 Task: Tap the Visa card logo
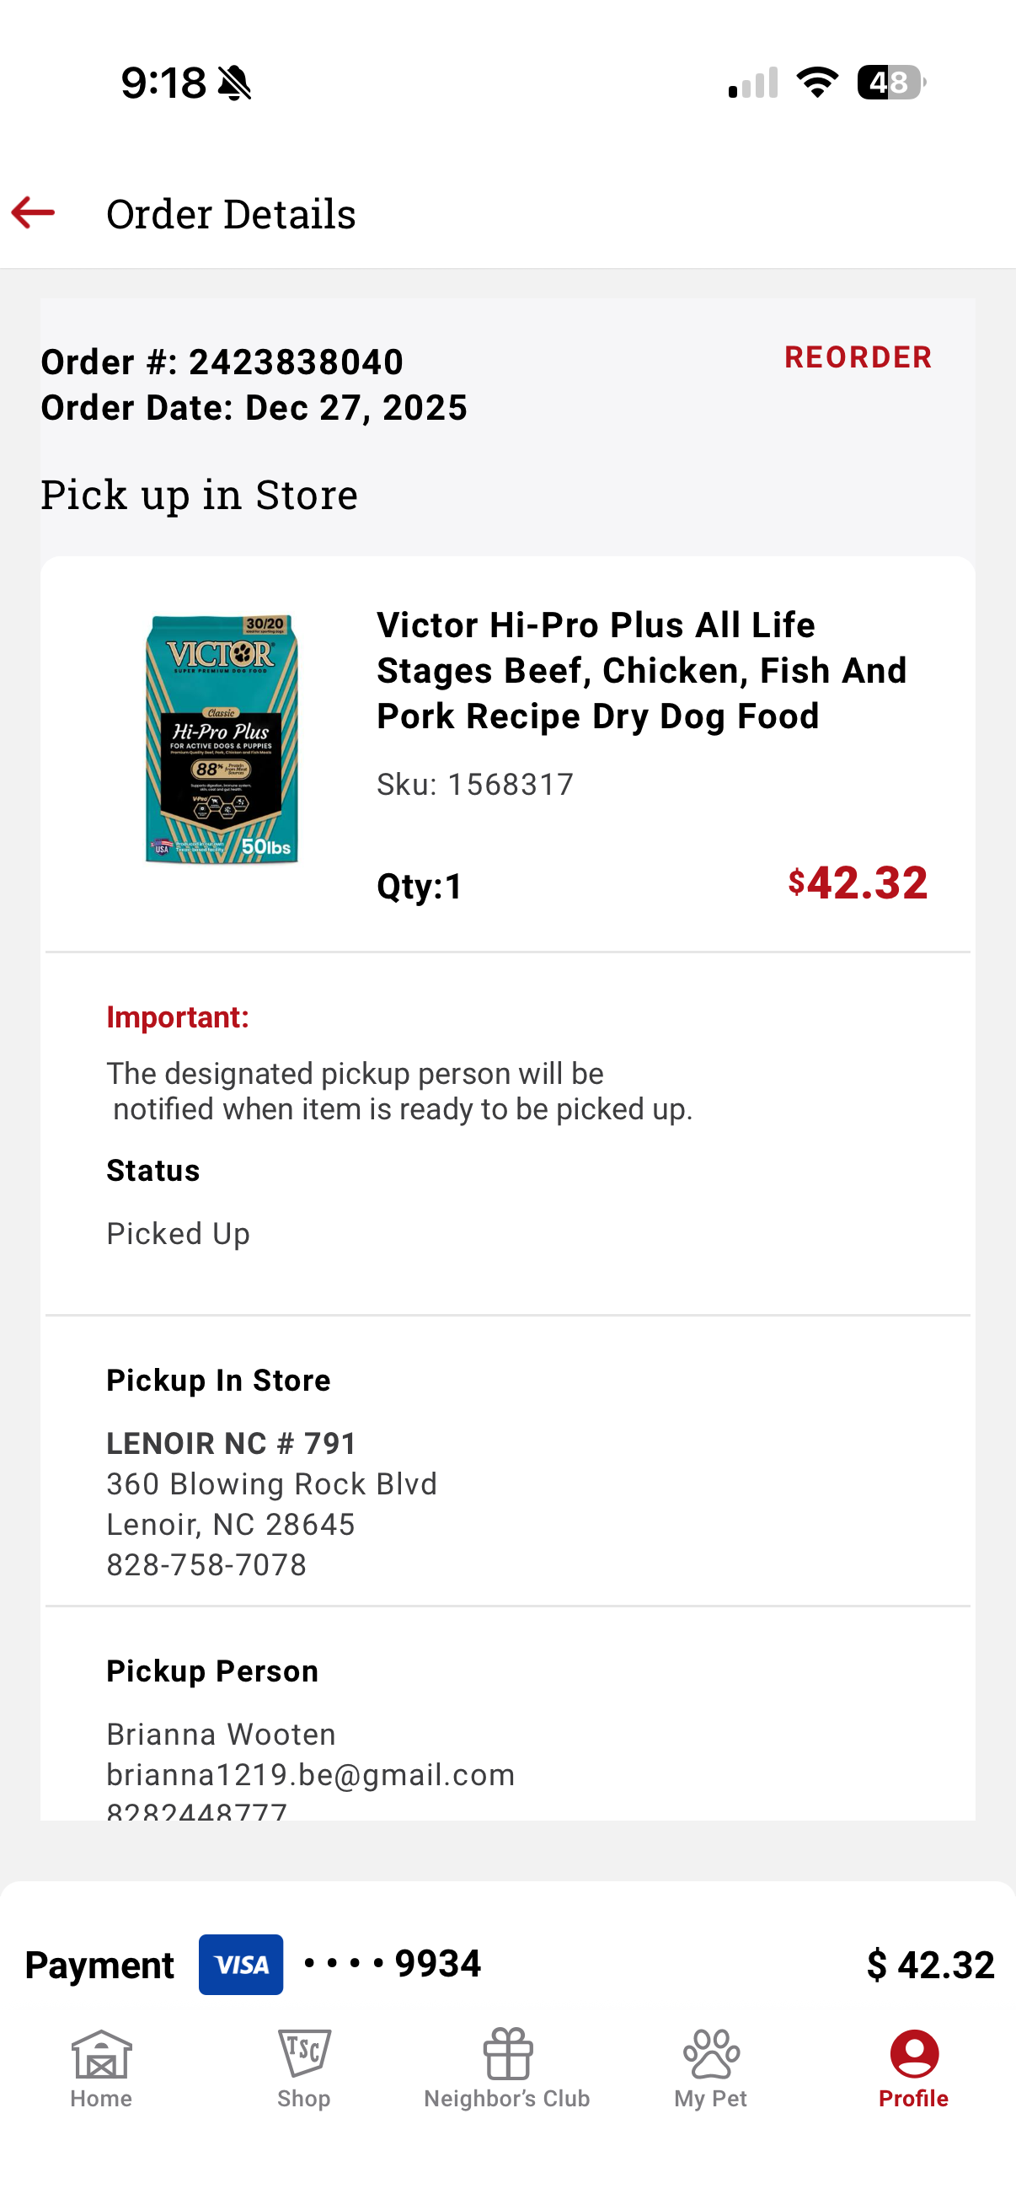coord(241,1964)
